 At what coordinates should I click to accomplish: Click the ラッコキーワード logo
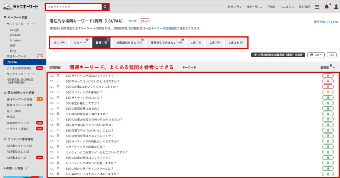point(21,7)
